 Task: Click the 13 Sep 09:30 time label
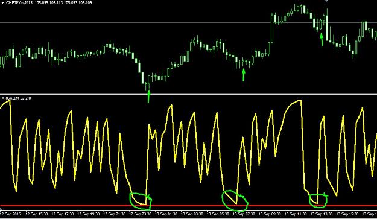pyautogui.click(x=270, y=214)
